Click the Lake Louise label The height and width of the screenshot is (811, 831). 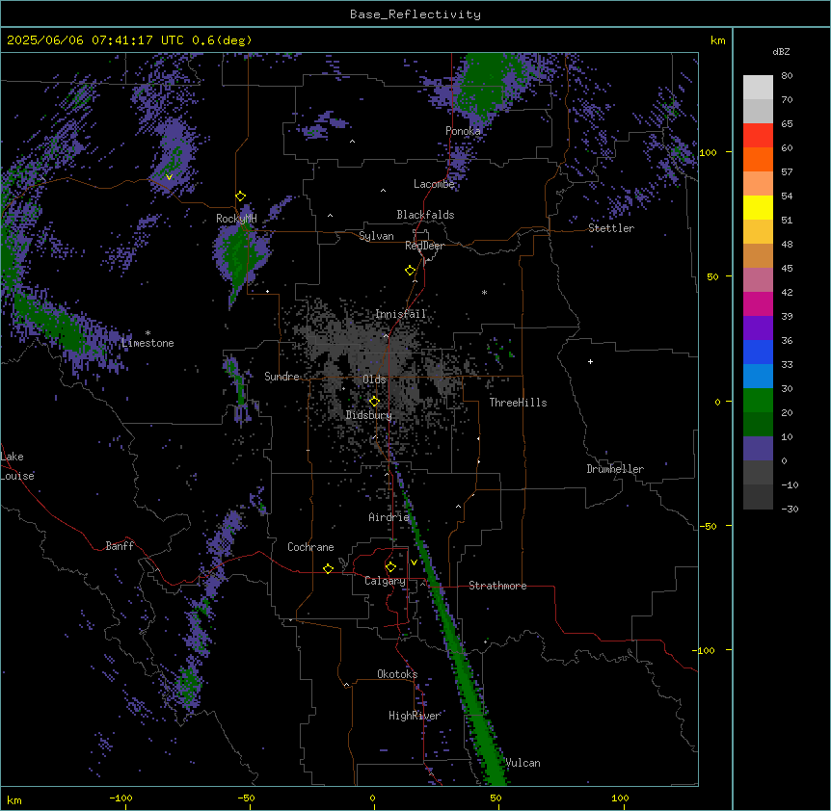(17, 466)
